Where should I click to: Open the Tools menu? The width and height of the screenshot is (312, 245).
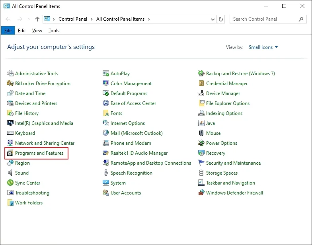pyautogui.click(x=54, y=31)
